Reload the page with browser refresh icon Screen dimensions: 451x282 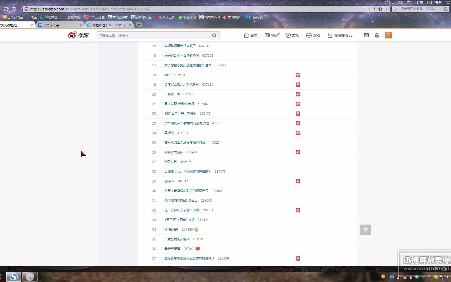point(6,9)
